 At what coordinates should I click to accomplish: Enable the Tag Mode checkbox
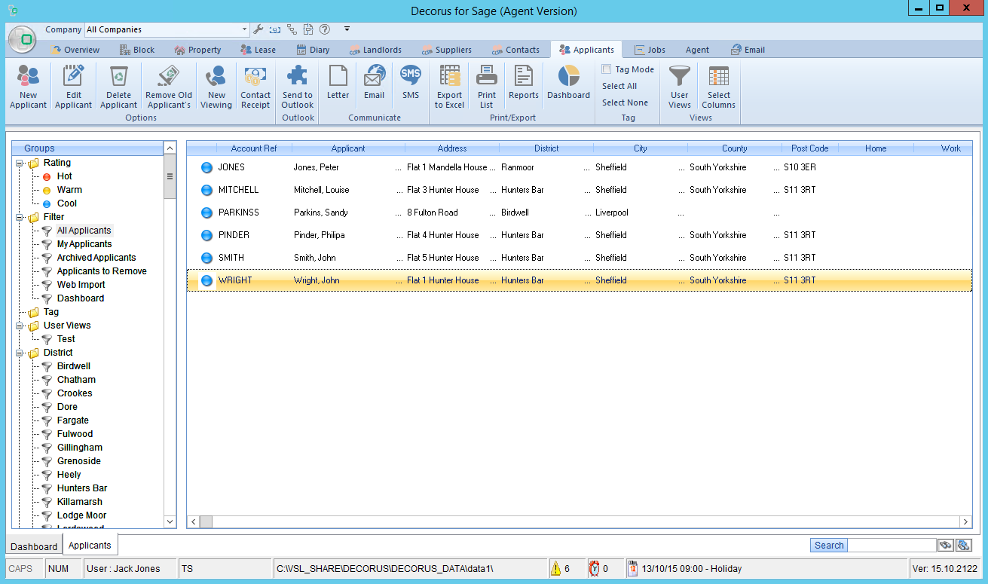[x=607, y=69]
